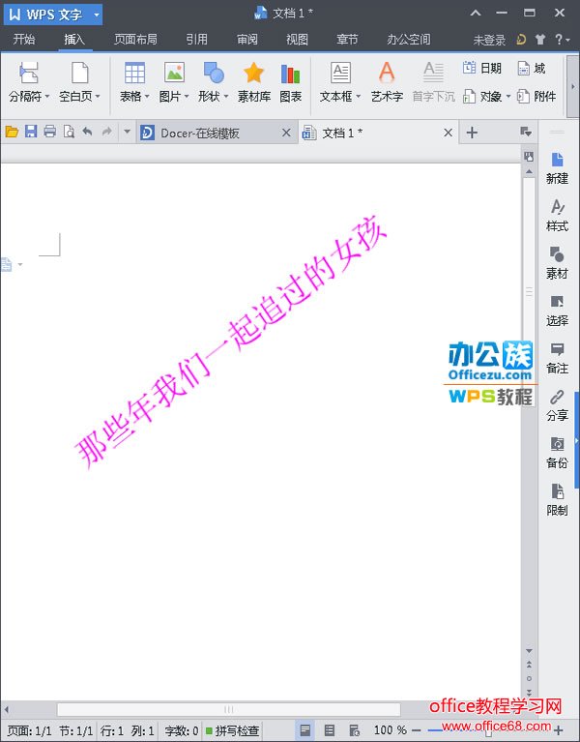Screen dimensions: 580x742
Task: Redo the last undone action
Action: [x=107, y=131]
